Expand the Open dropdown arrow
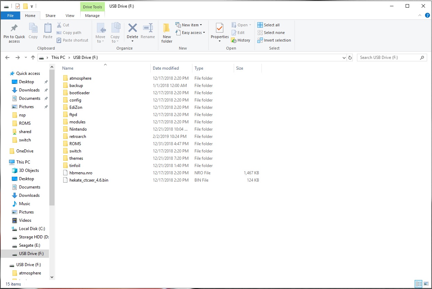Screen dimensions: 432x289 [250, 25]
